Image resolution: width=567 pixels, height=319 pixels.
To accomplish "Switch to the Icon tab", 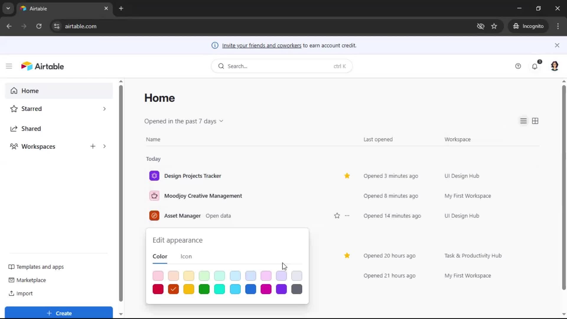I will click(186, 256).
